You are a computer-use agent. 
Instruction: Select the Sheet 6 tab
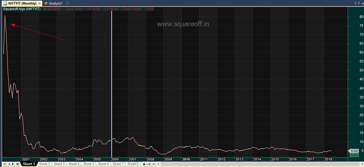103,164
